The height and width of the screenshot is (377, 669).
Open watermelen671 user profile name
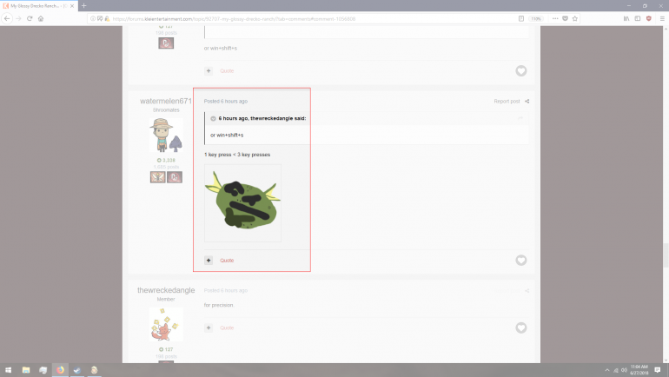[166, 101]
